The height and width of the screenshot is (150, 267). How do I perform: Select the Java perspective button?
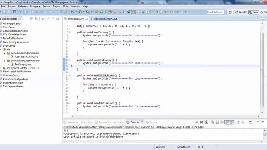pyautogui.click(x=254, y=12)
